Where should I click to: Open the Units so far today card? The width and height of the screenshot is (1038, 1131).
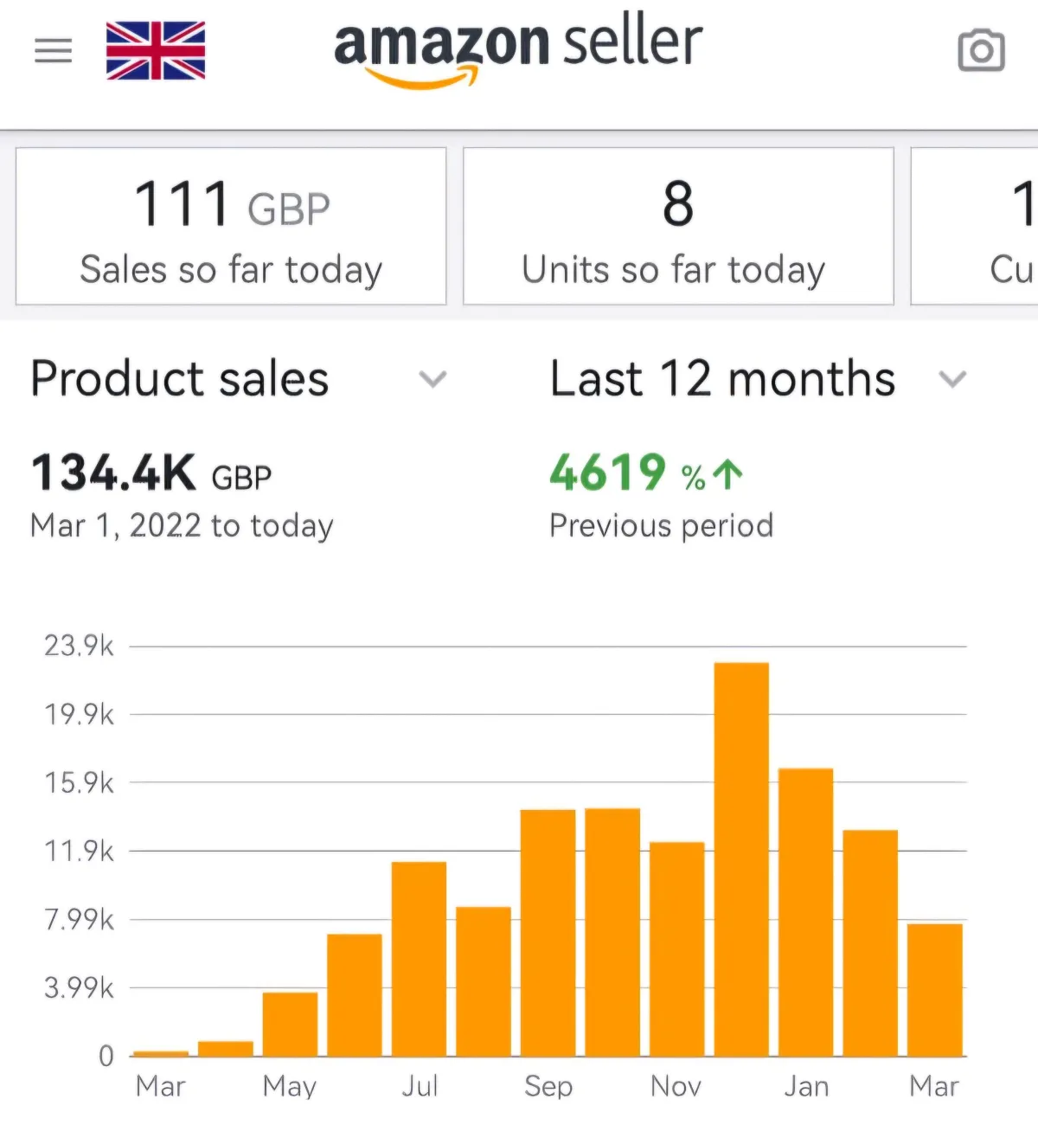(678, 227)
